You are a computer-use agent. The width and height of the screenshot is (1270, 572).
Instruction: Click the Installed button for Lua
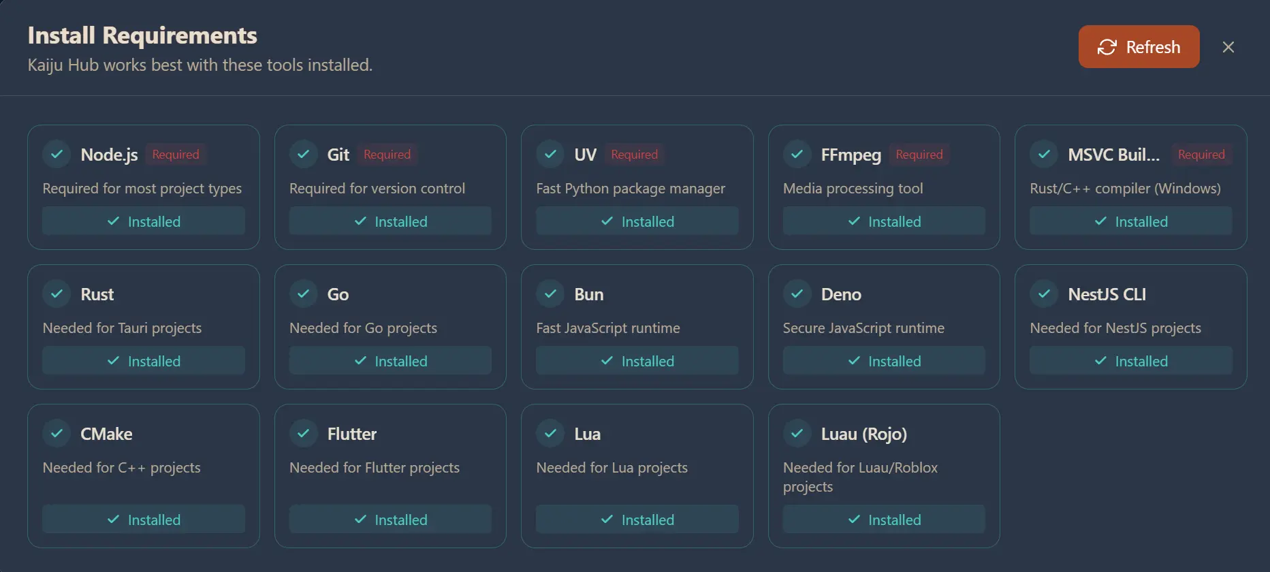637,520
